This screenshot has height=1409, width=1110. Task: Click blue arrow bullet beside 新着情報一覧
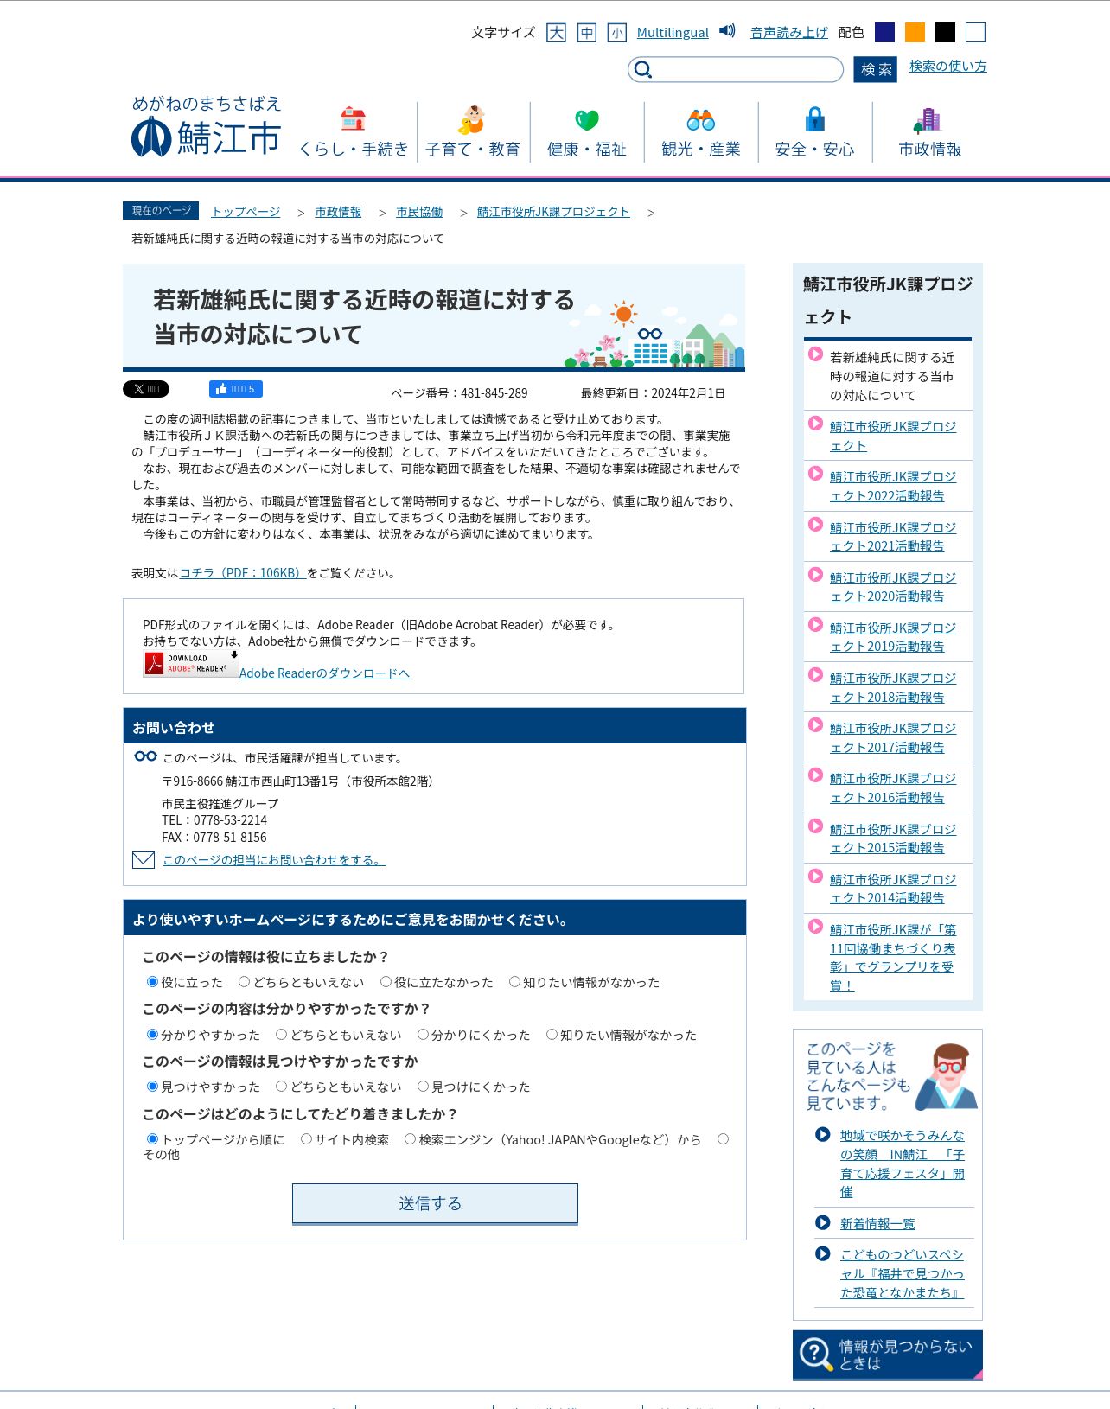pyautogui.click(x=823, y=1222)
